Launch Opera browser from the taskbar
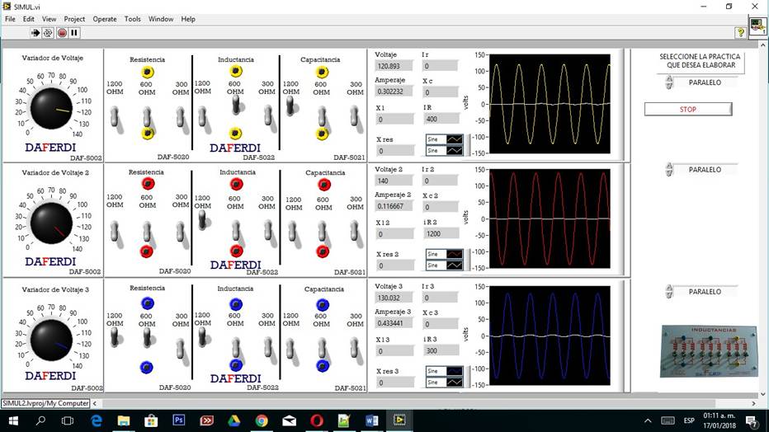This screenshot has height=432, width=769. [x=316, y=420]
